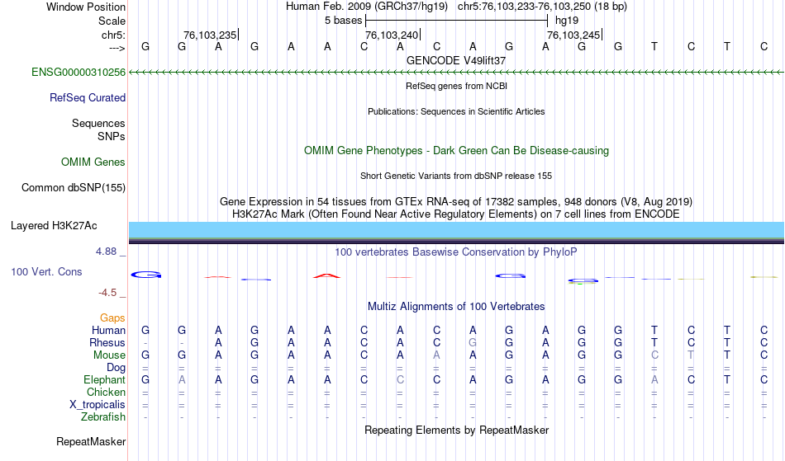The width and height of the screenshot is (785, 461).
Task: Select the Elephant species row label
Action: 105,379
